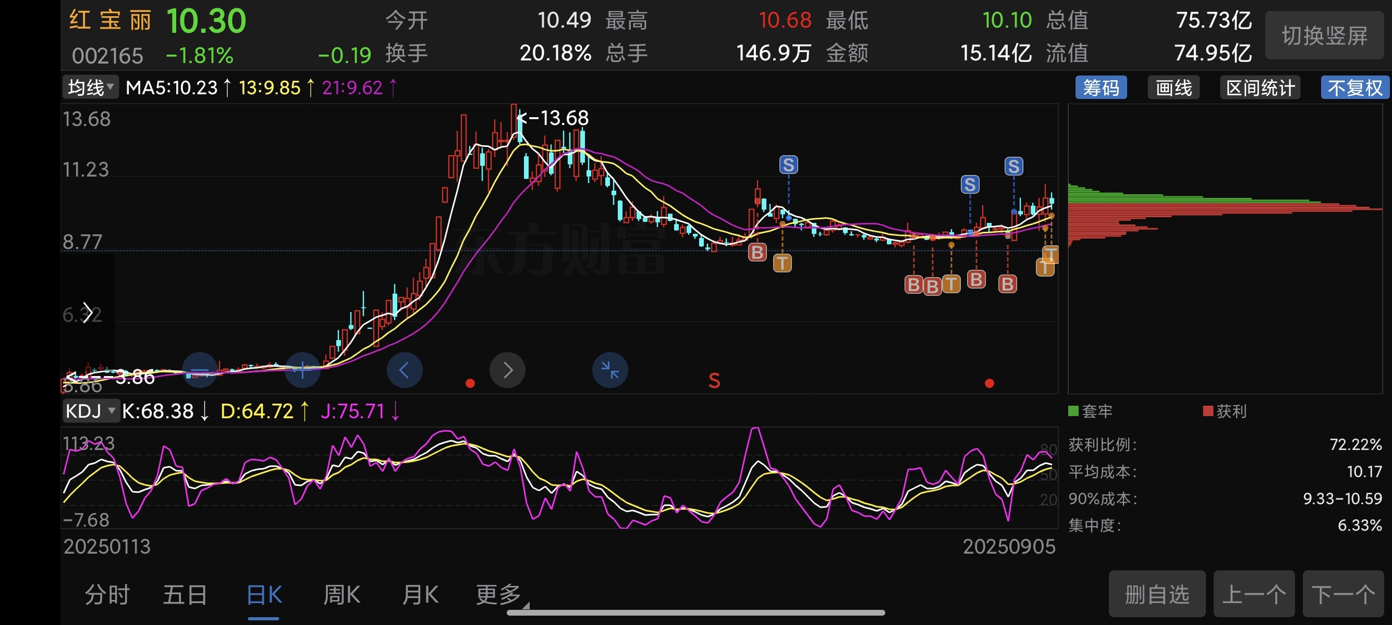Switch to the 五日 tab

pyautogui.click(x=186, y=595)
